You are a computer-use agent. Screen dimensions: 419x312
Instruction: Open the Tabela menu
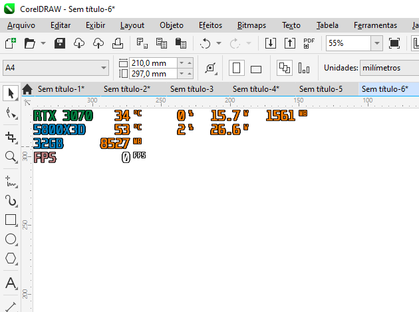[x=327, y=25]
